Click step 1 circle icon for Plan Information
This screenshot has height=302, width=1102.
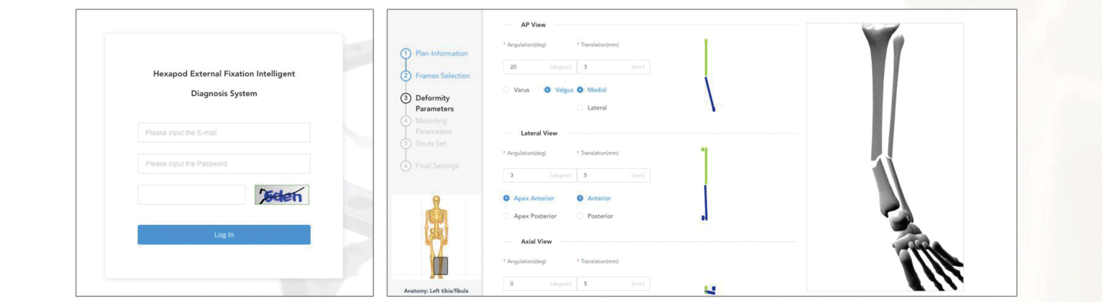[x=405, y=53]
